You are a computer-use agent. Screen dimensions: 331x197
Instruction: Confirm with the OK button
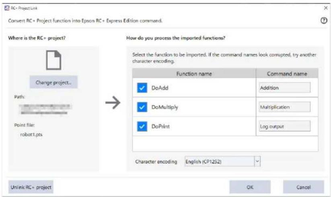250,187
